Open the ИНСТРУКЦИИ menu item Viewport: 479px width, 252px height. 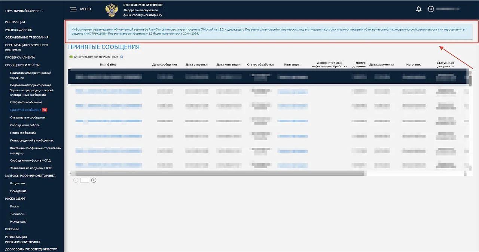click(x=15, y=22)
